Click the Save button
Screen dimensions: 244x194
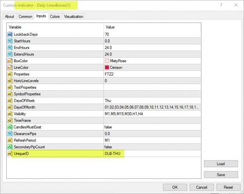(x=221, y=175)
